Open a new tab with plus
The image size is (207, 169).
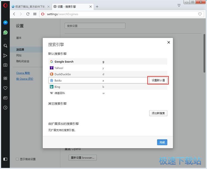point(97,7)
